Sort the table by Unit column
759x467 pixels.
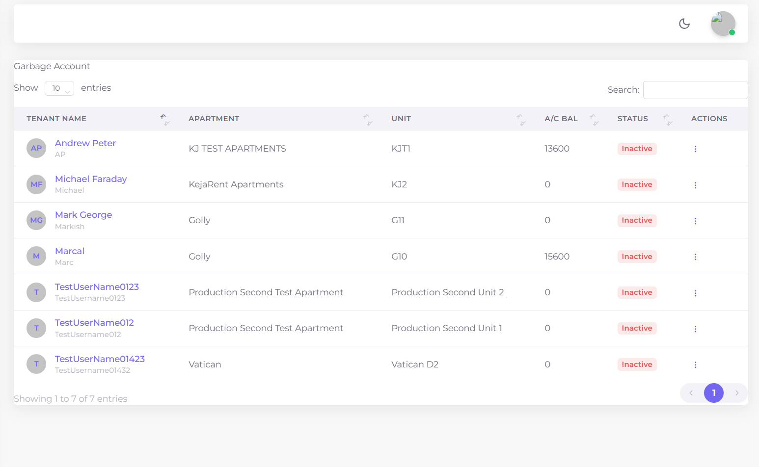401,119
